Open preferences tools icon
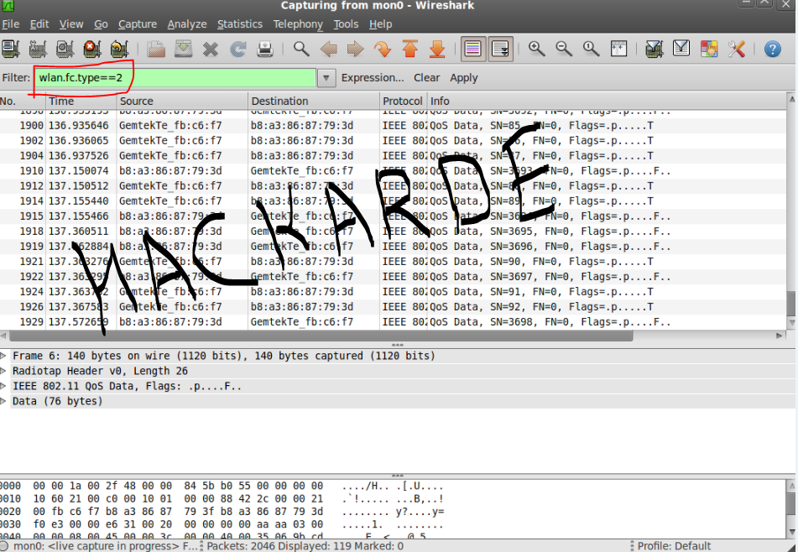Viewport: 798px width, 552px height. click(x=736, y=49)
